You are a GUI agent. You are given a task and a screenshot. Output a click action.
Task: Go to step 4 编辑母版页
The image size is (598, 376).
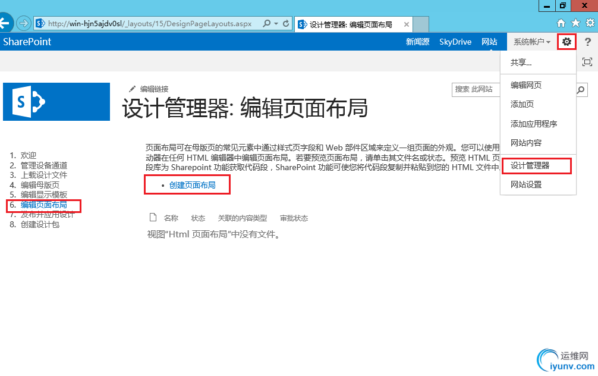click(x=40, y=185)
